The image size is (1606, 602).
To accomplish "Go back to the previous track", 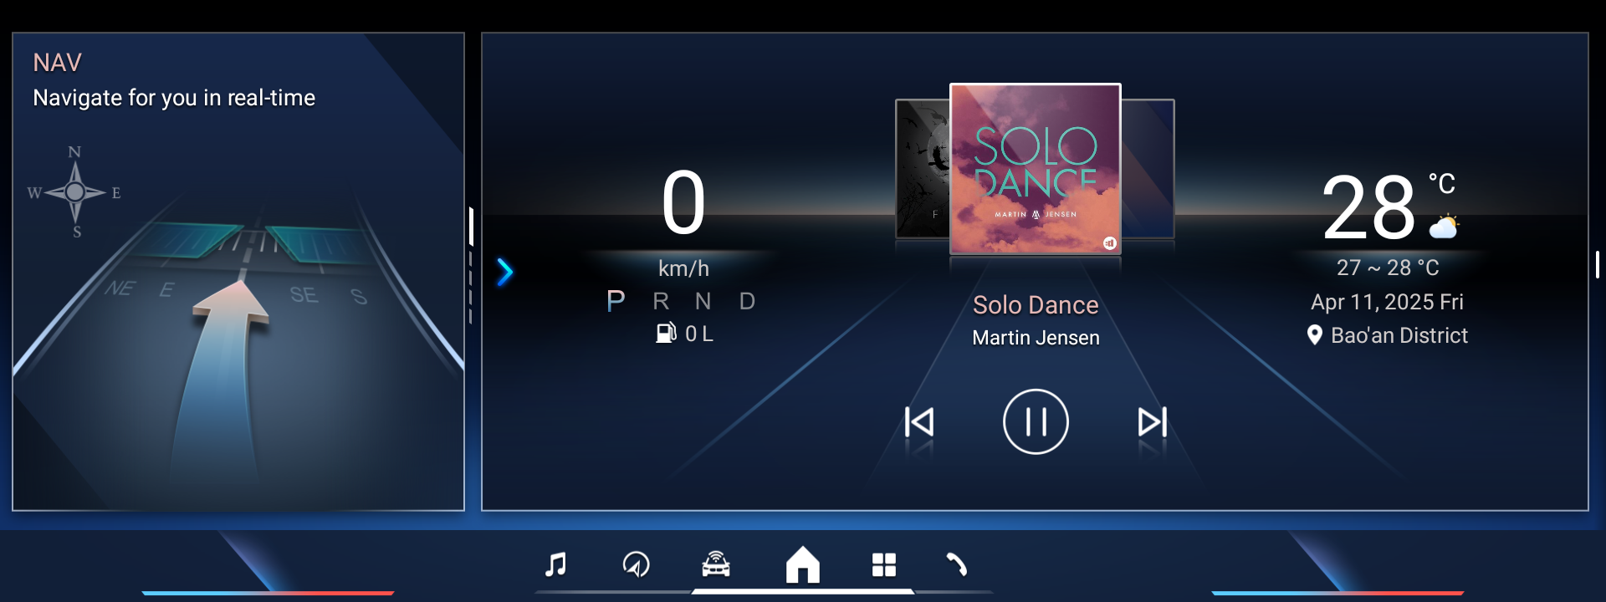I will (919, 421).
